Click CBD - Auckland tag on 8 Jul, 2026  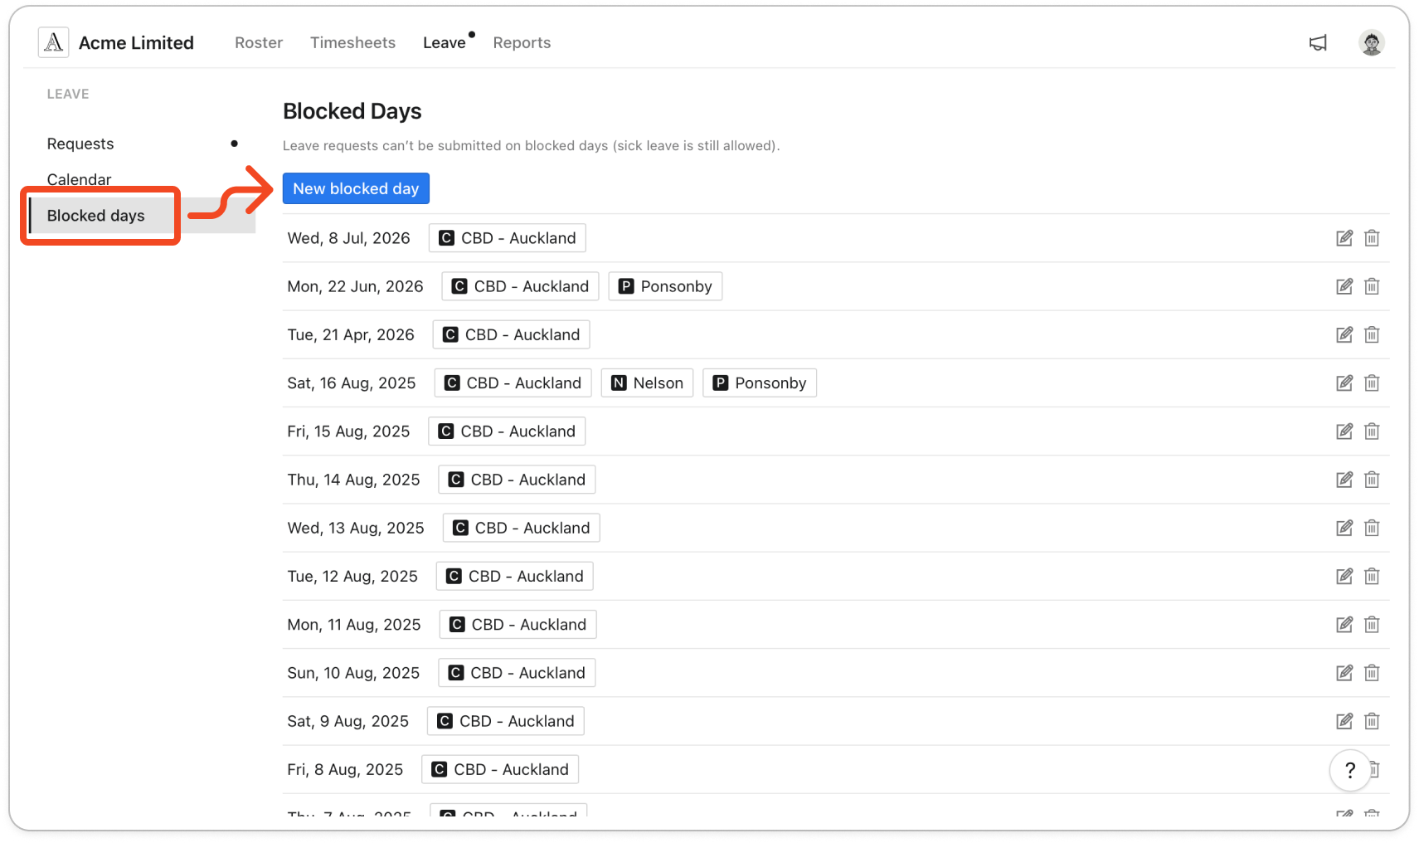[x=508, y=238]
